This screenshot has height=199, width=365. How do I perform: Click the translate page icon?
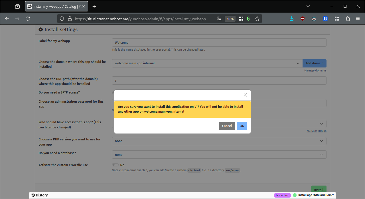219,19
